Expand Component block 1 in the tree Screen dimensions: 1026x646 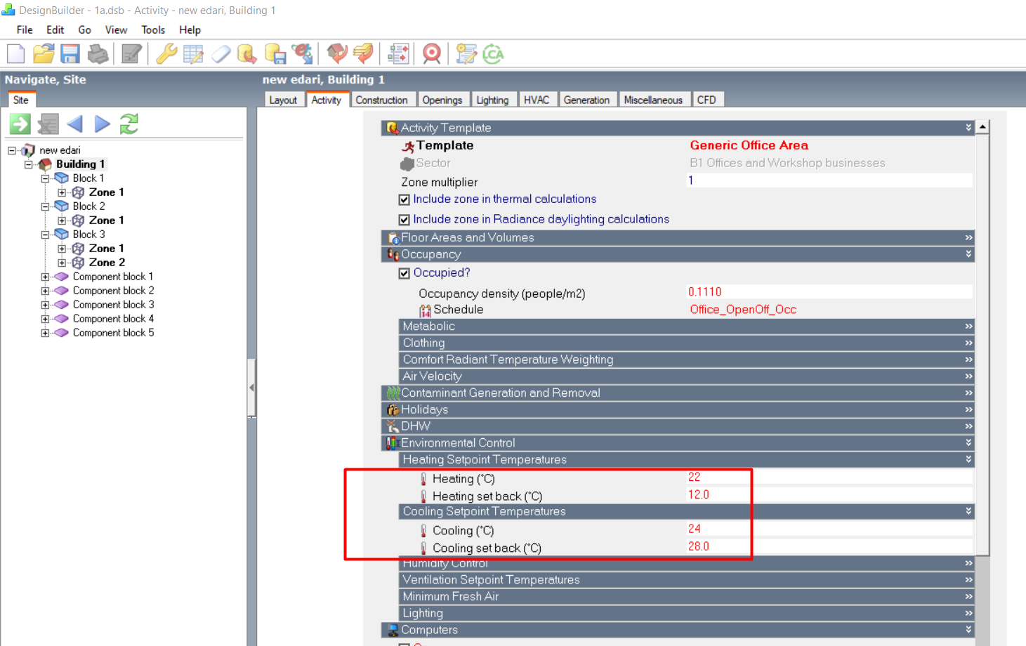pyautogui.click(x=46, y=277)
